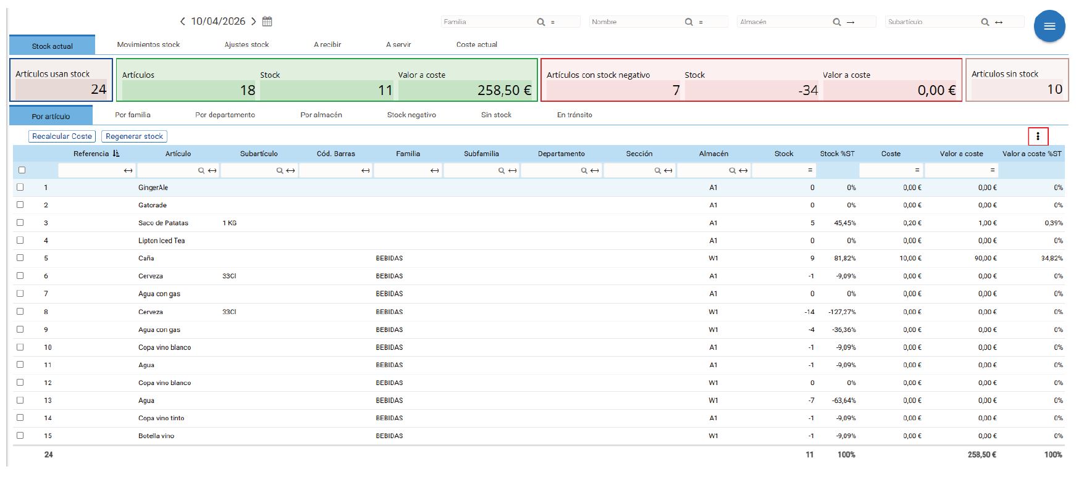Open the calendar date picker
Viewport: 1076px width, 477px height.
point(267,22)
